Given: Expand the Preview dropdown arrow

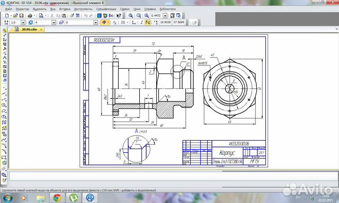Looking at the screenshot, I should pos(46,15).
